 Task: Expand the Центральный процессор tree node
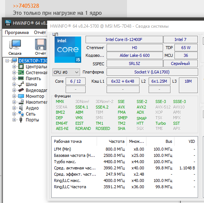click(x=14, y=67)
